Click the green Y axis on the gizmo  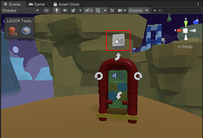(x=185, y=22)
